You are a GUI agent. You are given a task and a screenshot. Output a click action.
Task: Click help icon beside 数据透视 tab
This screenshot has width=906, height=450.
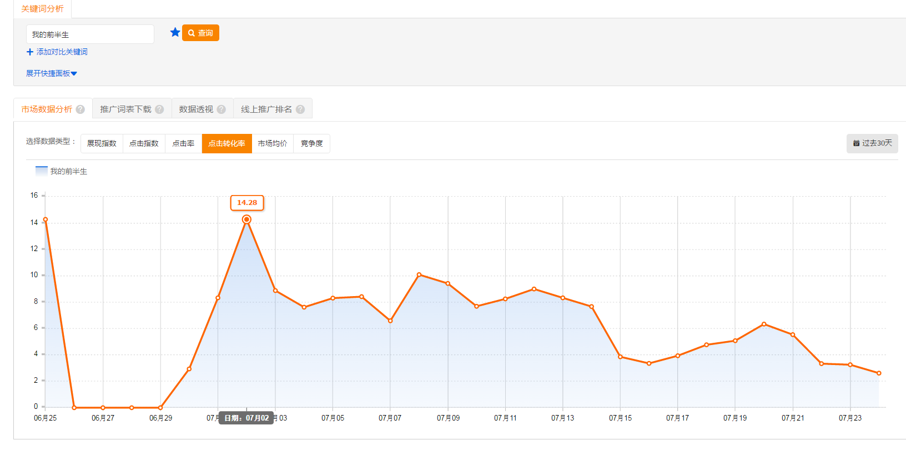[x=222, y=109]
